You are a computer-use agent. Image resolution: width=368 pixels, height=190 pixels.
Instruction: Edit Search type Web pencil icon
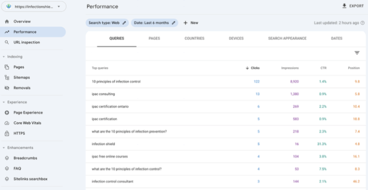124,23
